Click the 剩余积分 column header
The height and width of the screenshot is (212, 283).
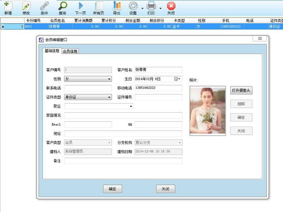point(157,20)
